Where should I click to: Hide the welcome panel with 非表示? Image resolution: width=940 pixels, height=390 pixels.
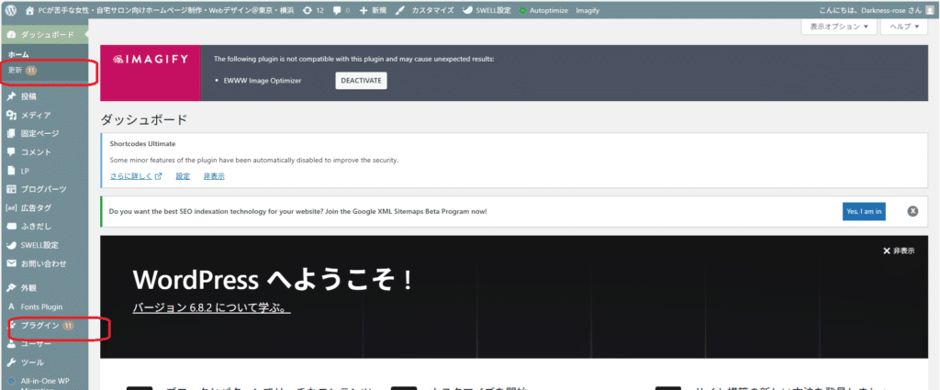[899, 251]
